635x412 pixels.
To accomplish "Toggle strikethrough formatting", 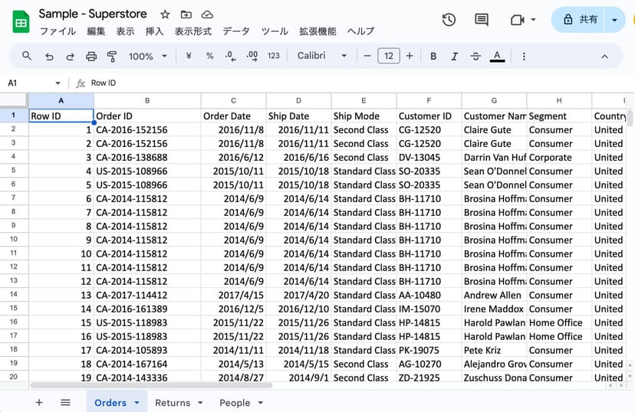I will click(x=475, y=56).
